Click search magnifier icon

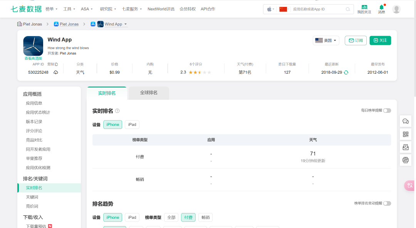coord(348,9)
